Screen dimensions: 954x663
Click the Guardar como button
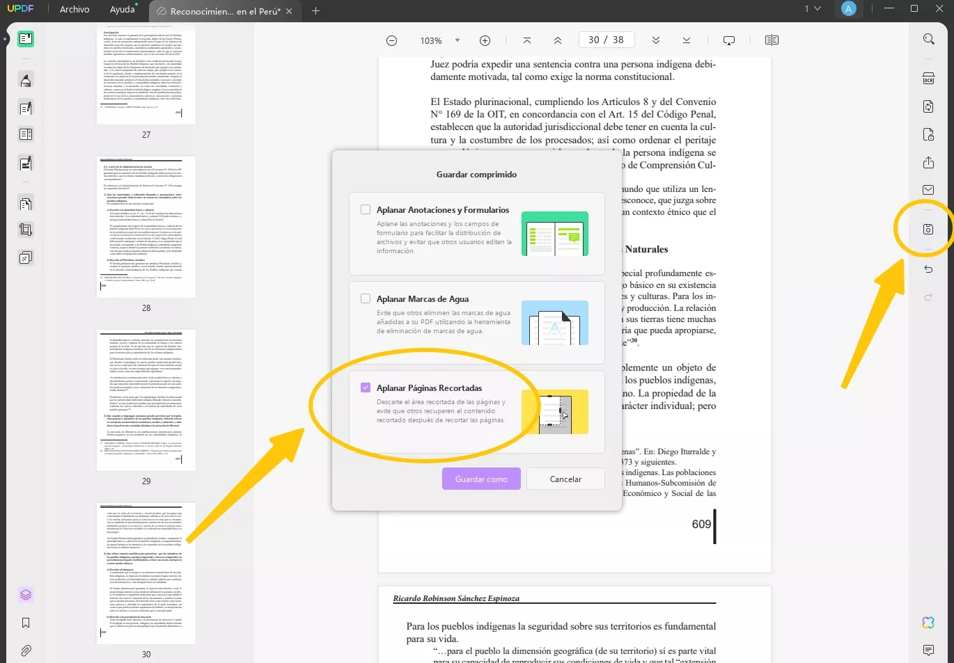tap(481, 479)
